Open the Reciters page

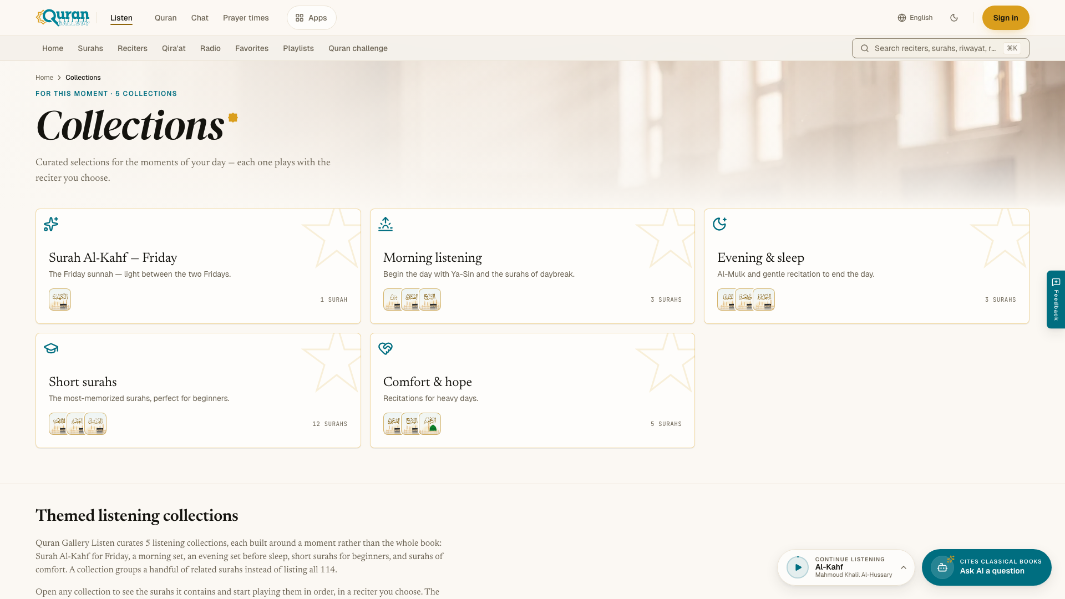[x=133, y=48]
